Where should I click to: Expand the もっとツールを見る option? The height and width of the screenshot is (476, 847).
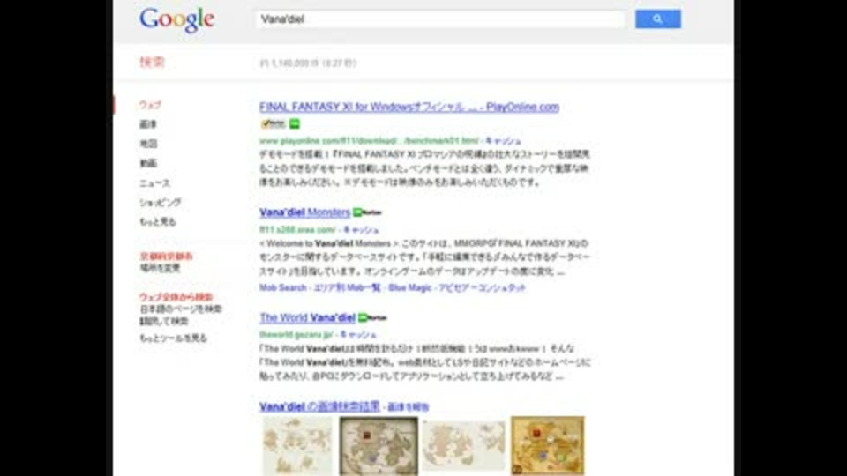pyautogui.click(x=173, y=338)
